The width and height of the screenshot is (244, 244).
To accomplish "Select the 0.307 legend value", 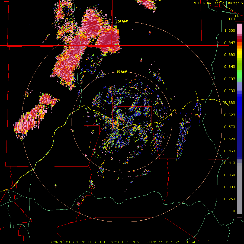I will click(x=230, y=187).
